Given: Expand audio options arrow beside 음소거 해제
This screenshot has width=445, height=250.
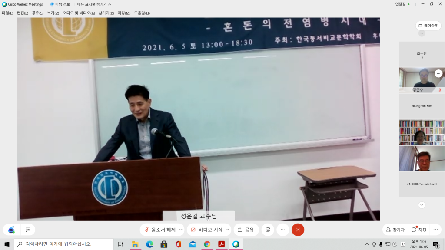Looking at the screenshot, I should coord(181,230).
